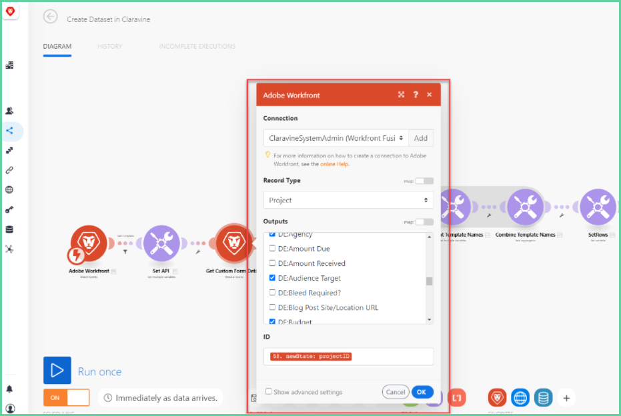Go back using the arrow icon

point(50,17)
